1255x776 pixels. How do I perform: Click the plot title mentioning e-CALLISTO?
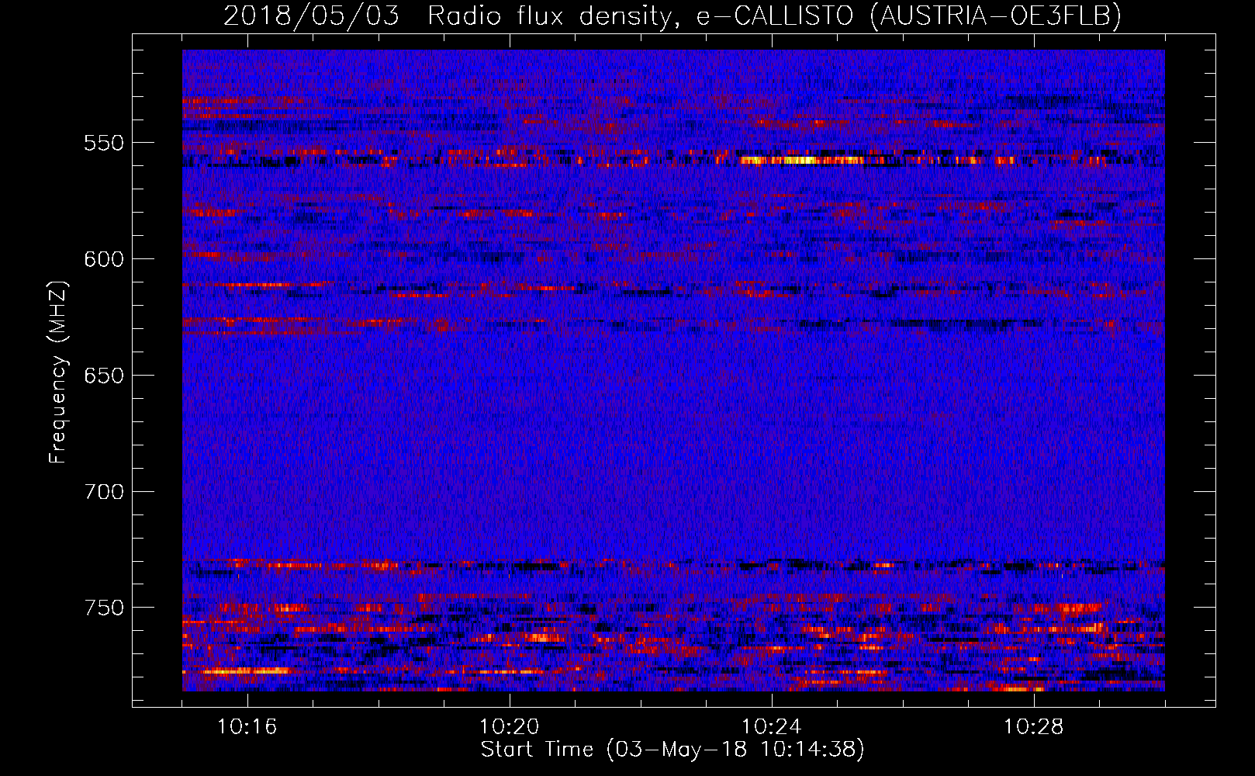(x=672, y=16)
